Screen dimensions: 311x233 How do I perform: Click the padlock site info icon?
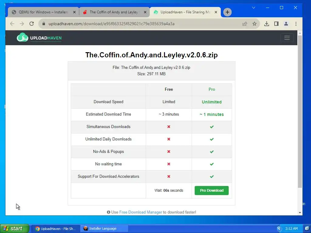coord(44,24)
